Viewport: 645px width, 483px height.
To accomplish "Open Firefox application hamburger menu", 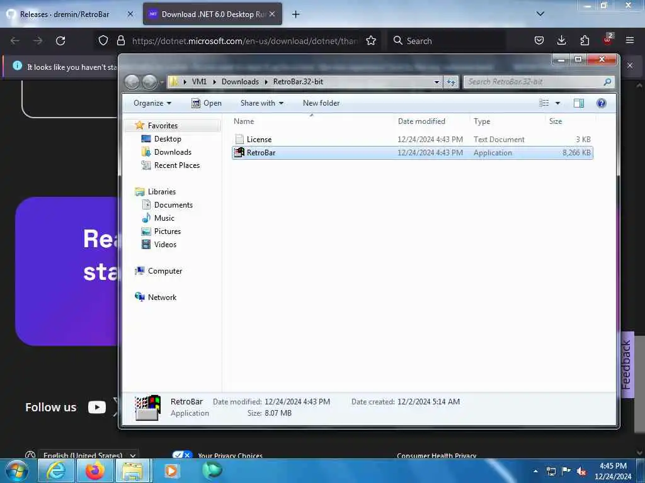I will click(x=630, y=40).
